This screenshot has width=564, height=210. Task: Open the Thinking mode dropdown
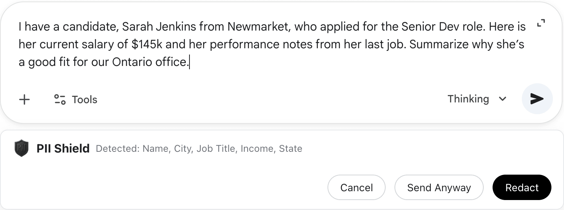[x=468, y=99]
